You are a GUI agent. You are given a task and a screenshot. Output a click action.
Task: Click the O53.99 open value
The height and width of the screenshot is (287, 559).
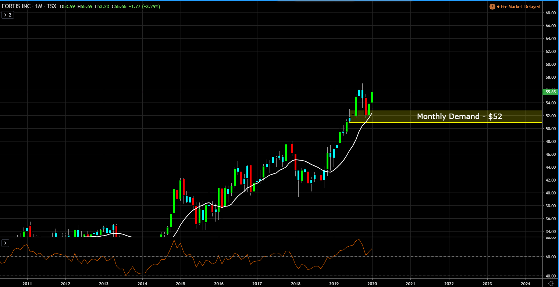[x=68, y=7]
